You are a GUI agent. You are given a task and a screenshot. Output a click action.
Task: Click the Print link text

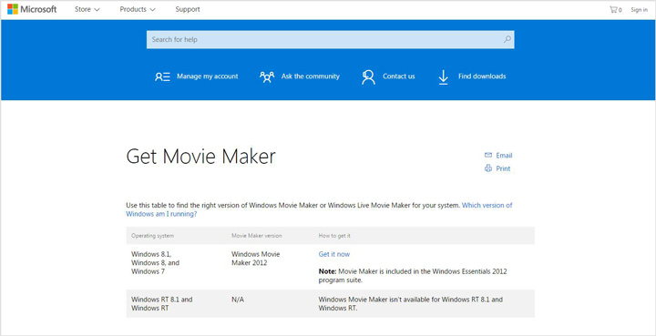(x=503, y=168)
